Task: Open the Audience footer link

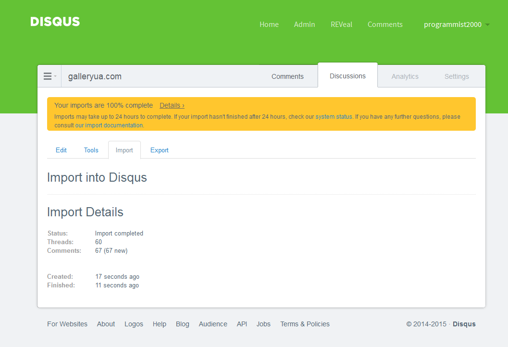Action: (213, 324)
